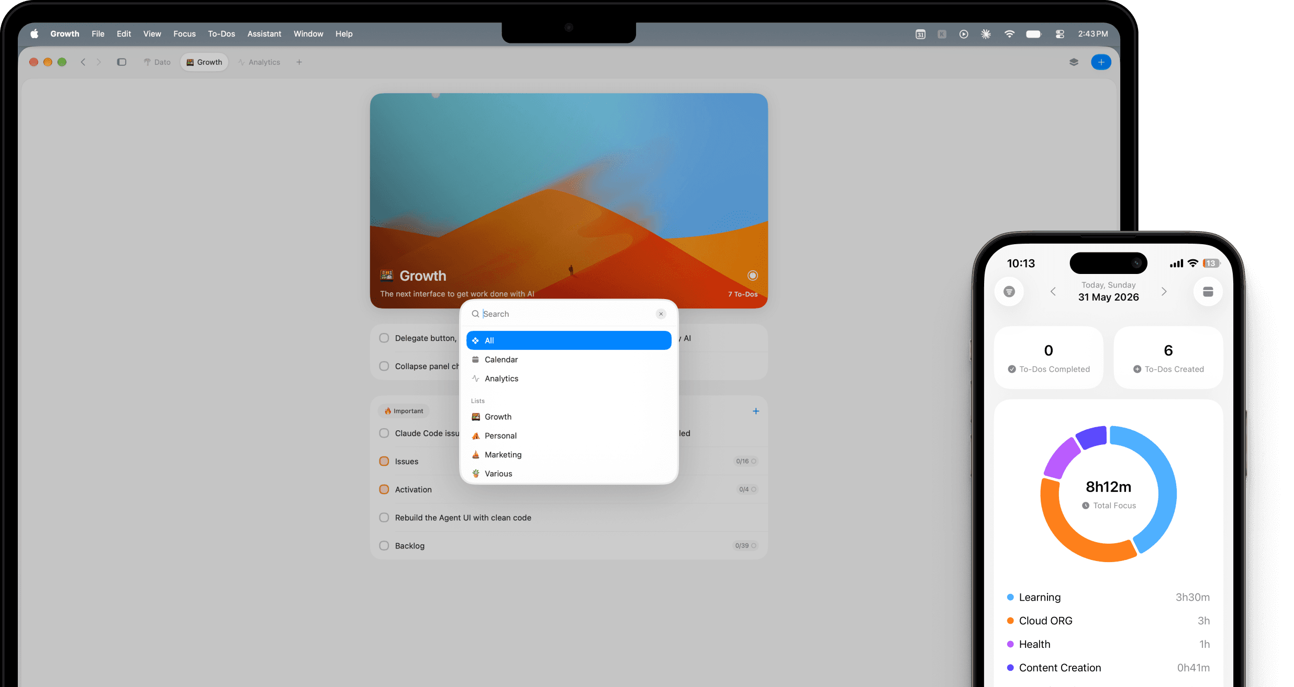
Task: Select the Various list in popup
Action: [x=568, y=473]
